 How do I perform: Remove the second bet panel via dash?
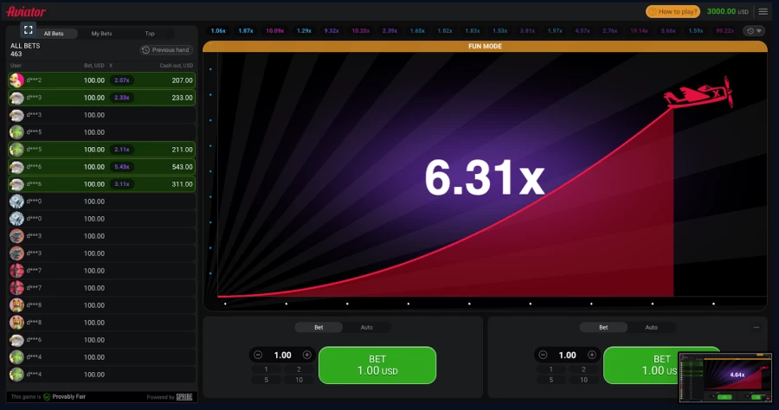pyautogui.click(x=756, y=327)
